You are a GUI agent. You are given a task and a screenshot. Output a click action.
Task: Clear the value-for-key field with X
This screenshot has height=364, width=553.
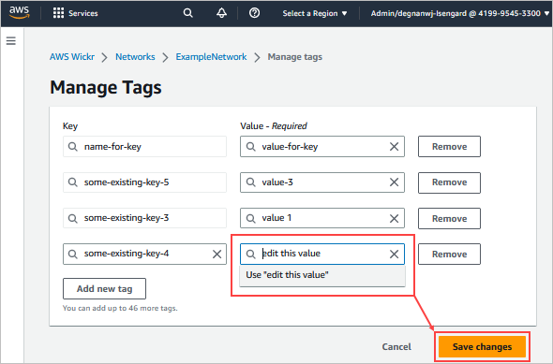click(x=394, y=147)
